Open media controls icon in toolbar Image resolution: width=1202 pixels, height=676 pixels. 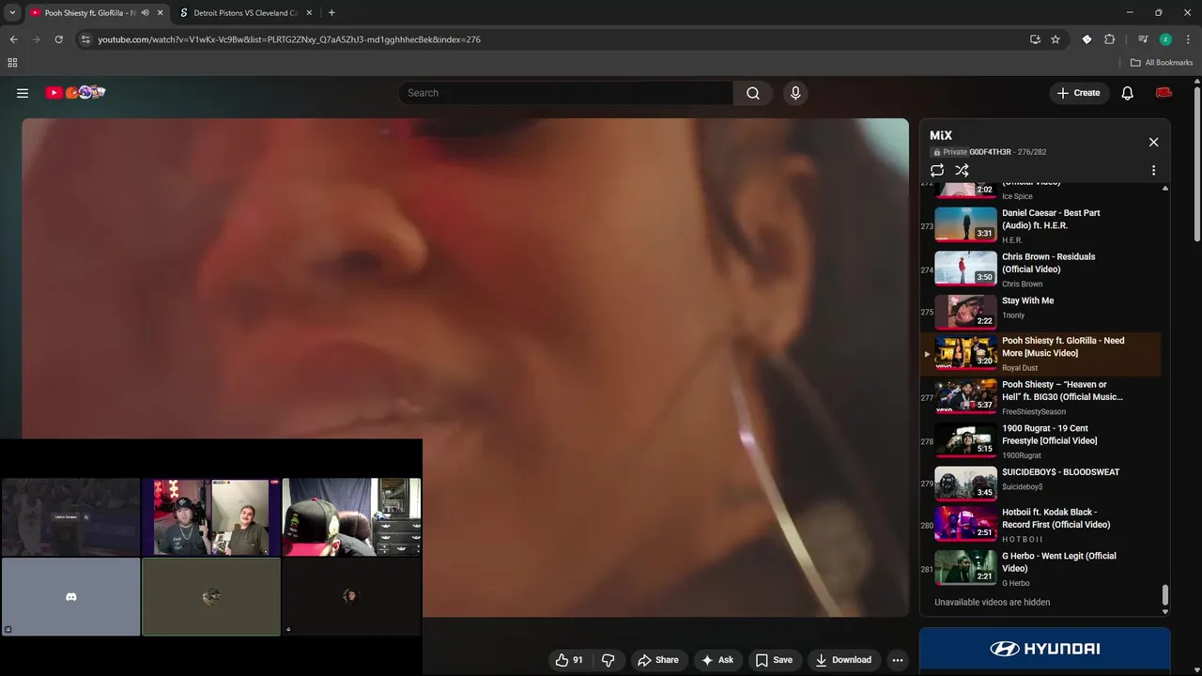point(1143,39)
